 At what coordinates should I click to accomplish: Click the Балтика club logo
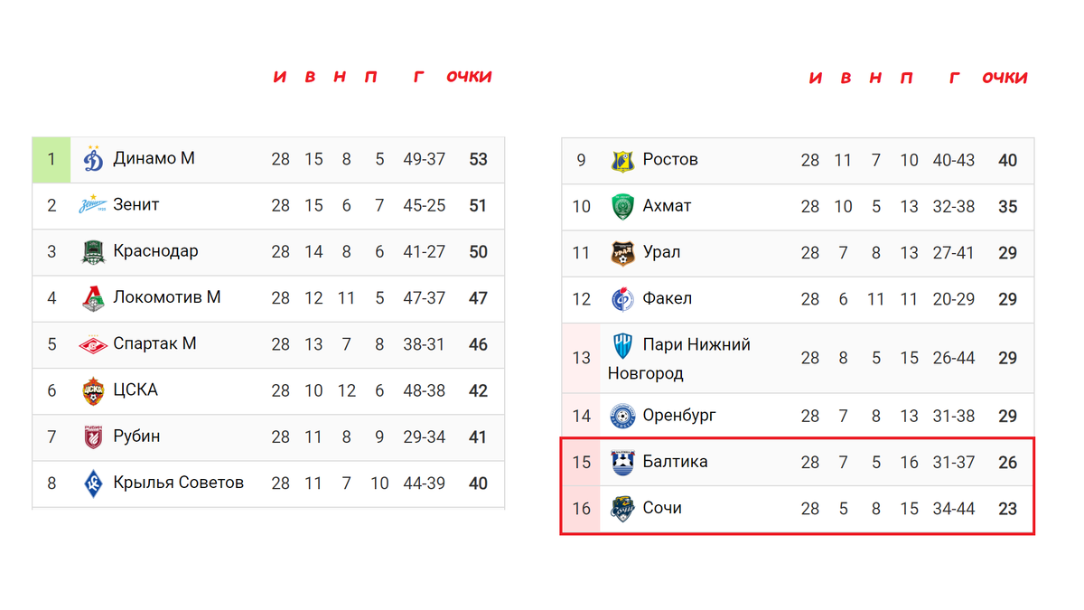pyautogui.click(x=623, y=462)
